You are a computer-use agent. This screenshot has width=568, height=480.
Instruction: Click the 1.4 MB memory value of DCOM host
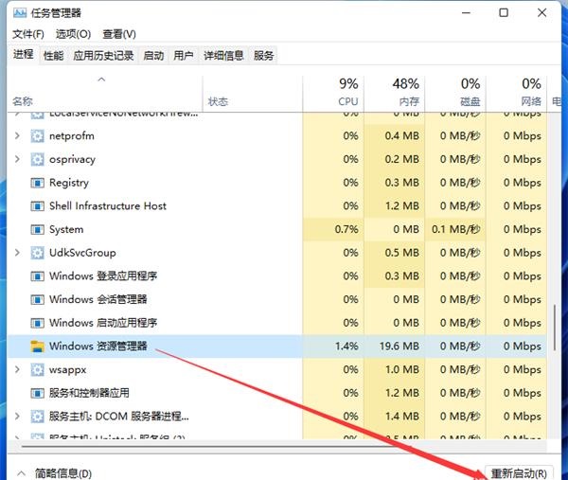402,417
